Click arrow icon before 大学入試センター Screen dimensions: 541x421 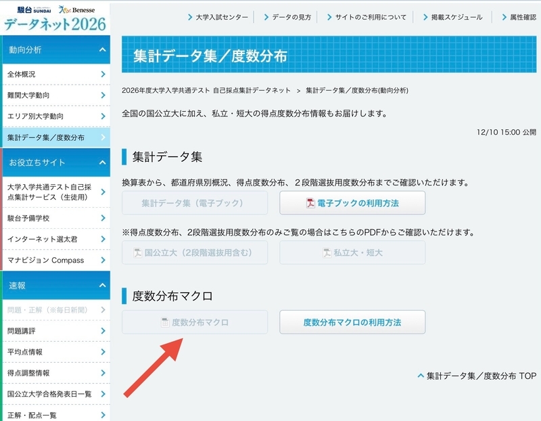(190, 17)
